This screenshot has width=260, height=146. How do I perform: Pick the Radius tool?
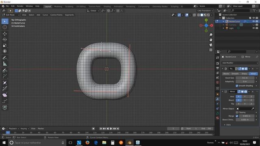coord(4,83)
